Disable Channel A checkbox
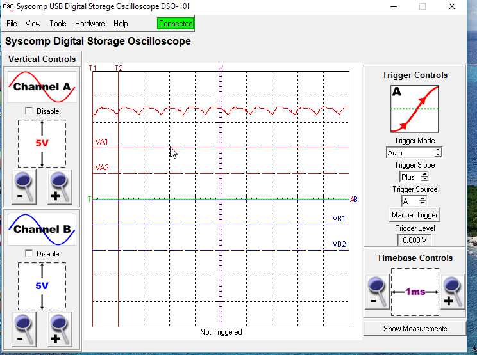 pyautogui.click(x=29, y=111)
